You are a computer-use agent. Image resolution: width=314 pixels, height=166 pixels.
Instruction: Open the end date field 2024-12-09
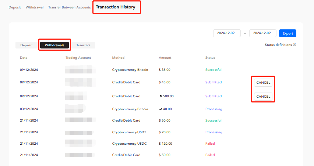coord(262,33)
